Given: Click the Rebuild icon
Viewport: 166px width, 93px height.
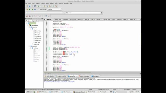Looking at the screenshot, I should 35,9.
